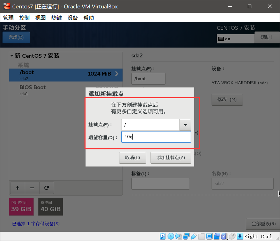Screen dimensions: 280x241
Task: Click the − icon to remove a partition
Action: pyautogui.click(x=32, y=188)
